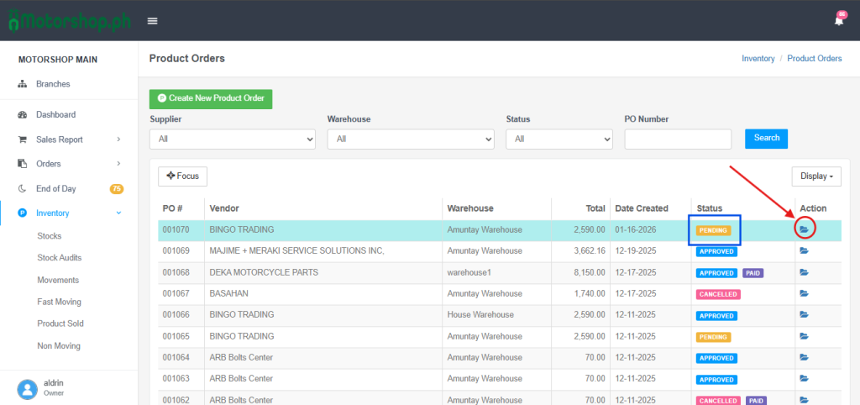860x405 pixels.
Task: Click the notification bell icon
Action: pos(838,21)
